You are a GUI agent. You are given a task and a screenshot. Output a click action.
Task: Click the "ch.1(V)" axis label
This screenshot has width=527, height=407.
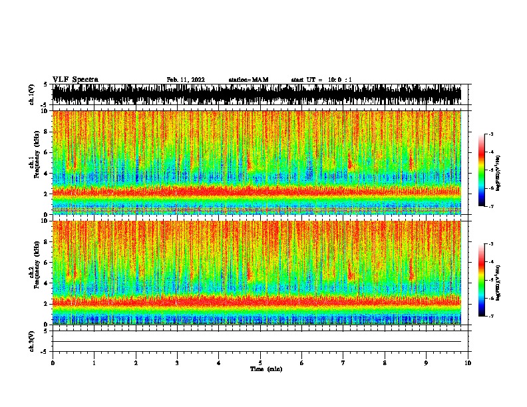[x=32, y=94]
